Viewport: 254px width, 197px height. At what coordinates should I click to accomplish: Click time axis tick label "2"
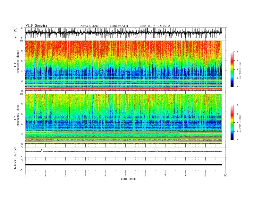(x=65, y=175)
